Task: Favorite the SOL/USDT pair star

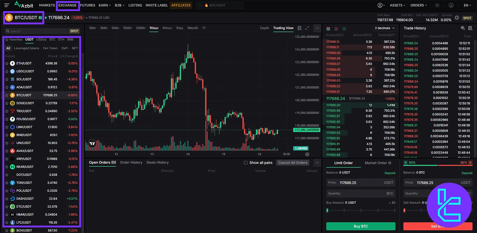Action: pos(7,79)
